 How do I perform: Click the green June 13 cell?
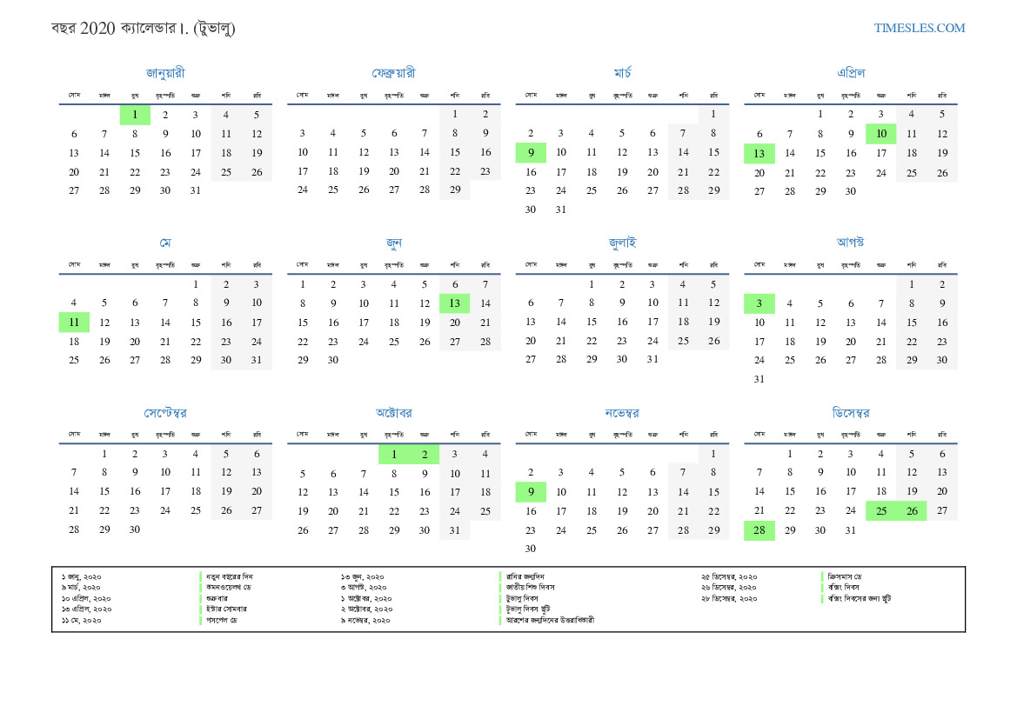click(454, 303)
